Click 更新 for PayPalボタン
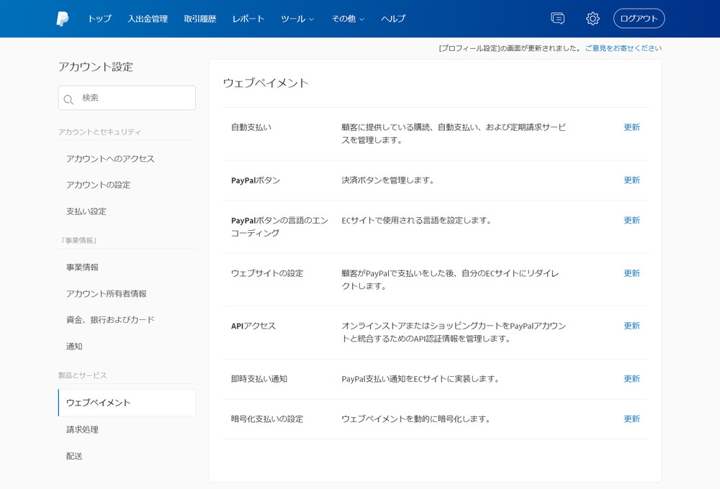Viewport: 720px width, 489px height. [631, 180]
